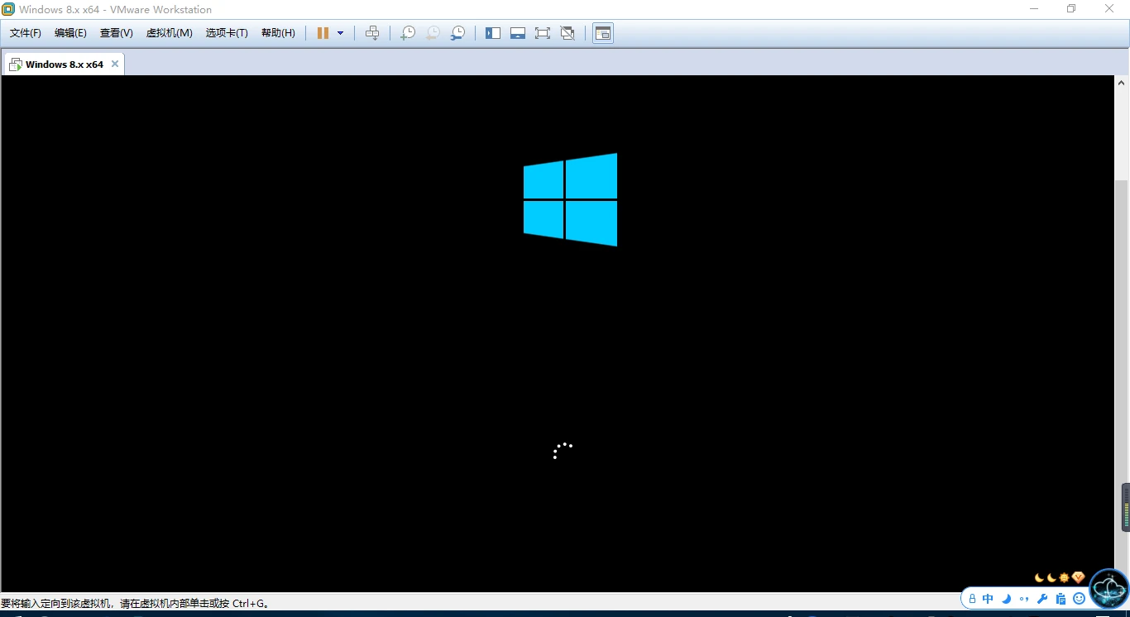The width and height of the screenshot is (1130, 617).
Task: Toggle the library sidebar panel
Action: (x=493, y=33)
